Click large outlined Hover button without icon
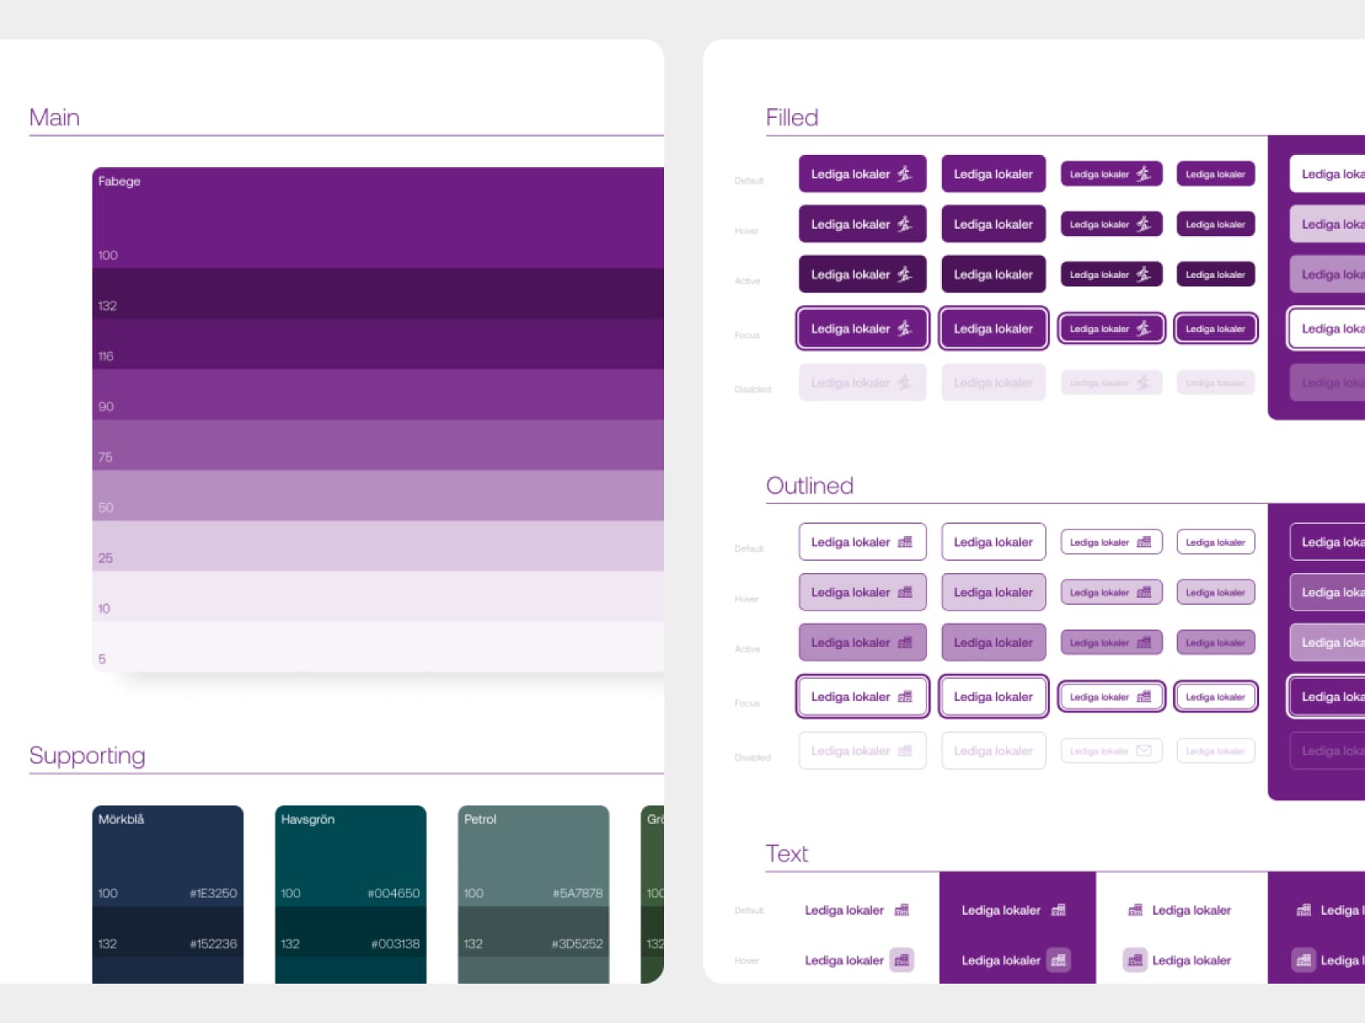 click(x=994, y=592)
